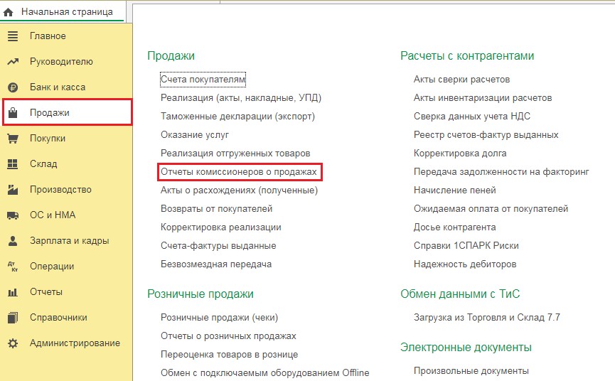This screenshot has height=381, width=615.
Task: Open Начисление пеней link
Action: point(454,190)
